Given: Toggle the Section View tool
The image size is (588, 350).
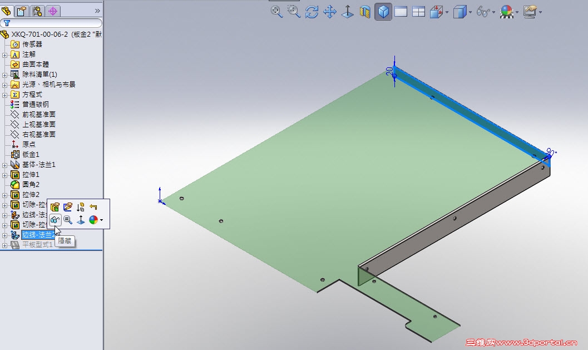Looking at the screenshot, I should pos(365,12).
